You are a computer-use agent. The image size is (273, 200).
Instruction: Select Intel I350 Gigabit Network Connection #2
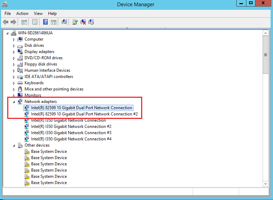point(71,127)
